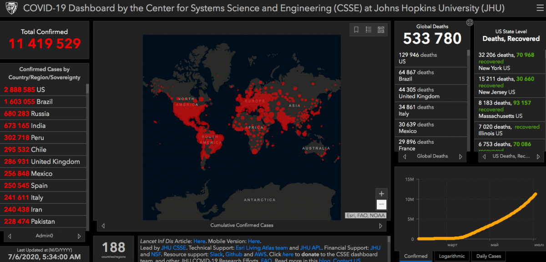Click the 129 946 deaths US entry
The image size is (546, 262).
click(x=432, y=58)
